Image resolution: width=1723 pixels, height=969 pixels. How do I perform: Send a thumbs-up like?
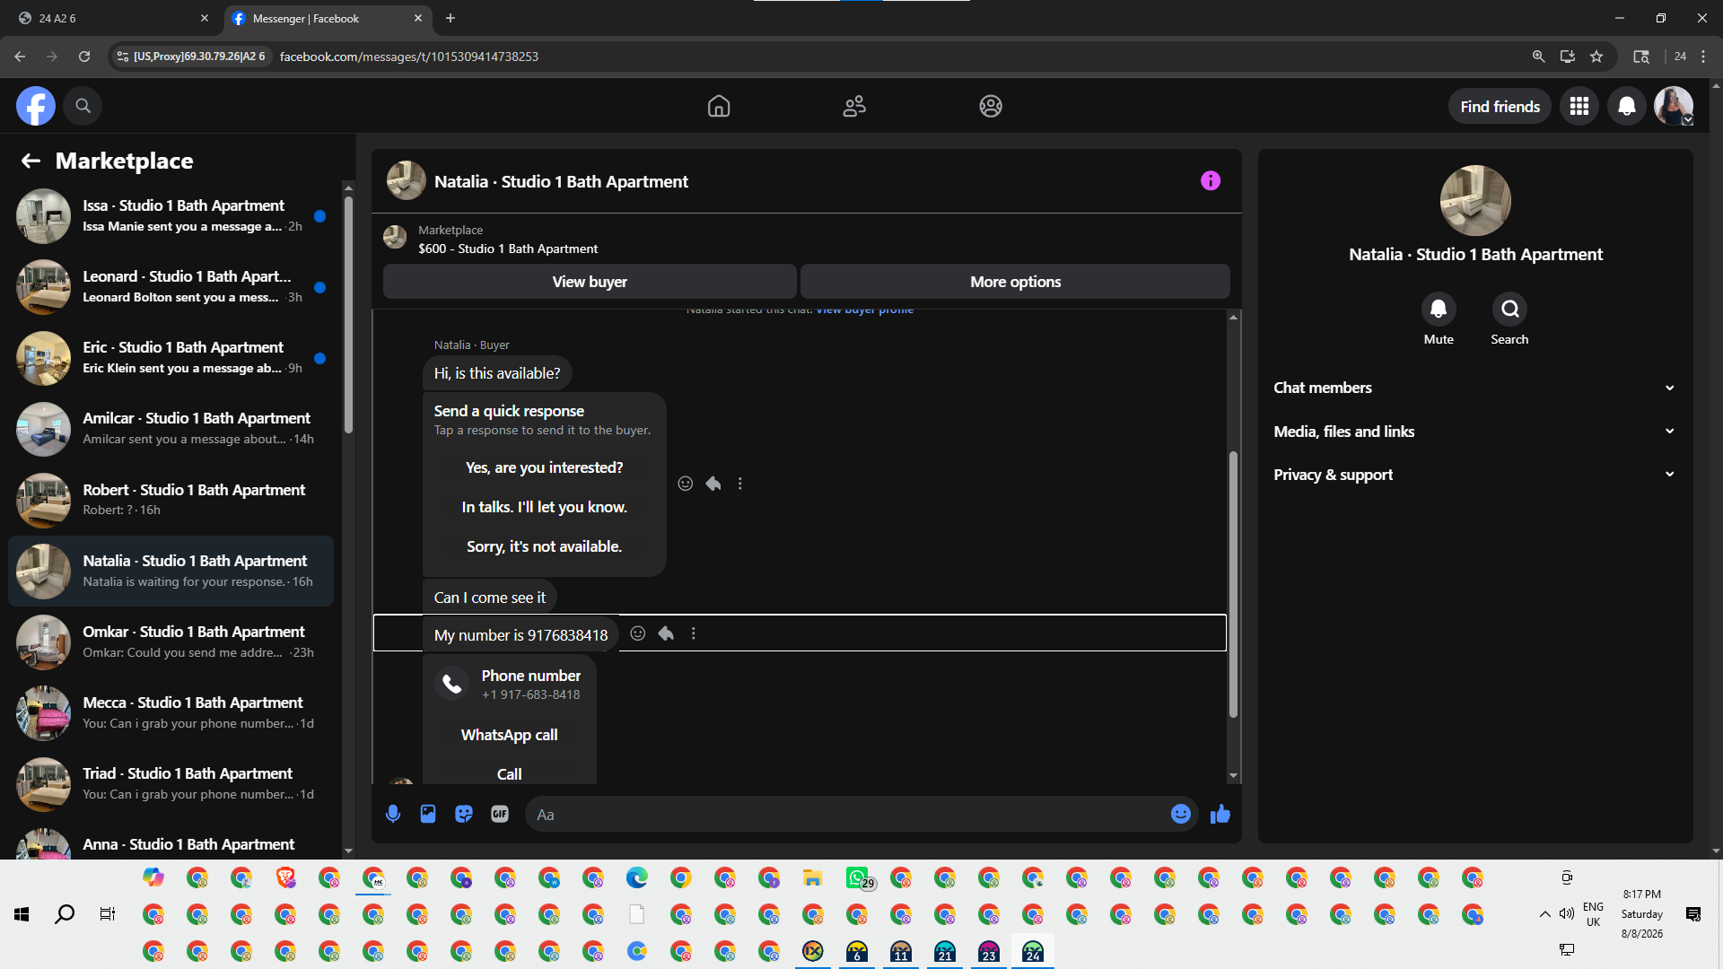(x=1220, y=814)
